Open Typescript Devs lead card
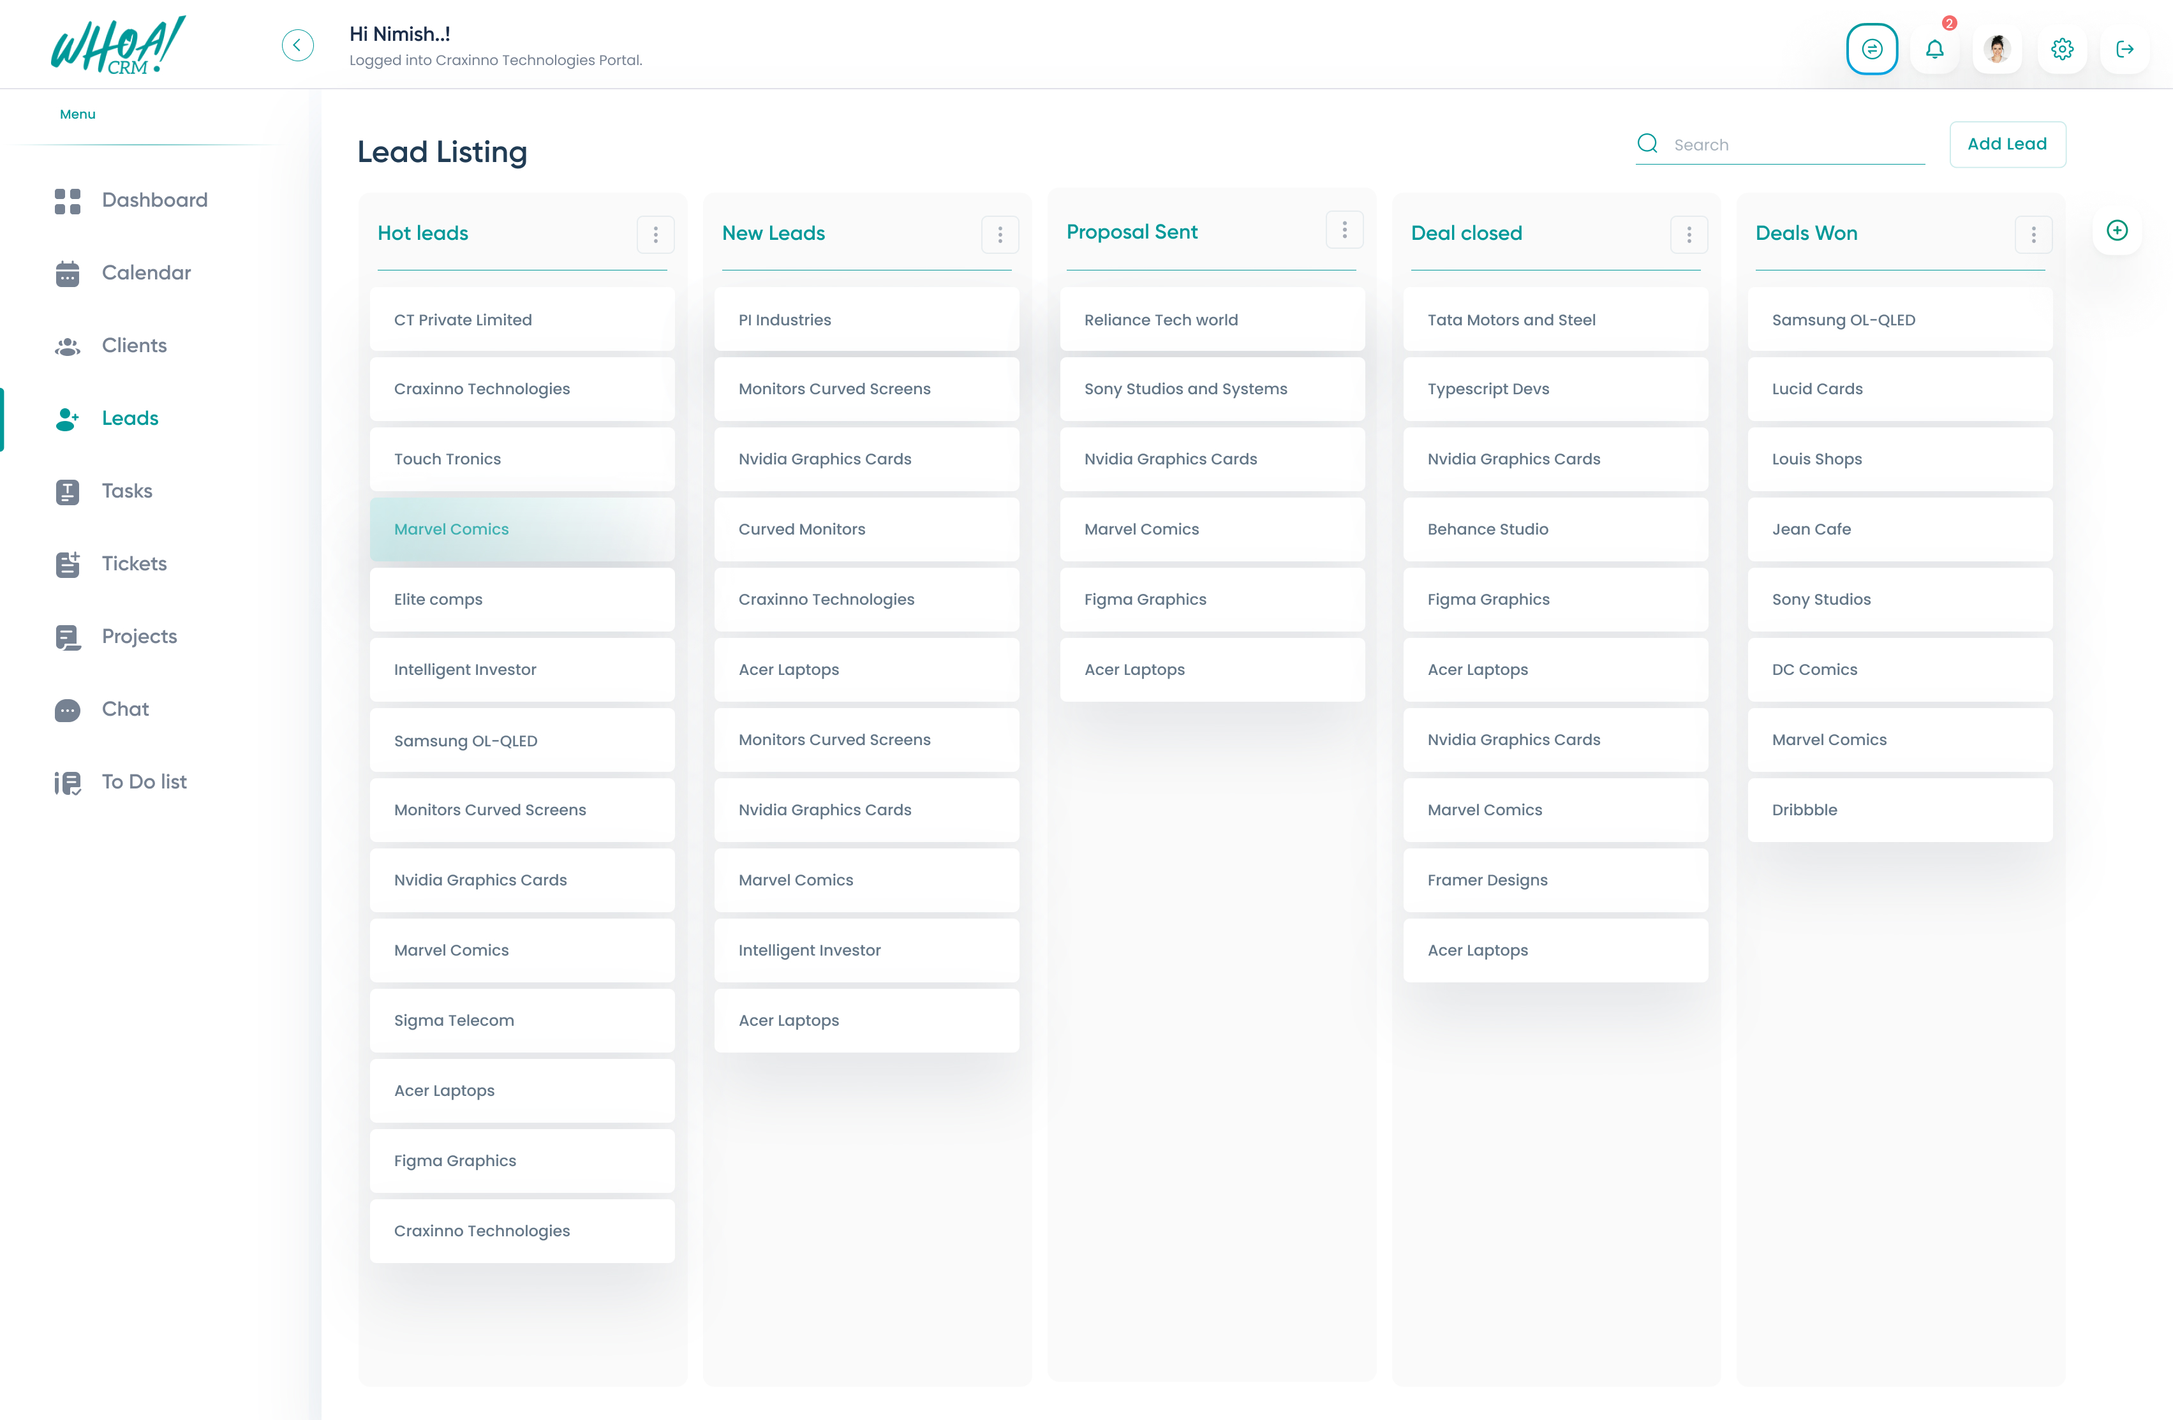The image size is (2173, 1420). [1556, 389]
